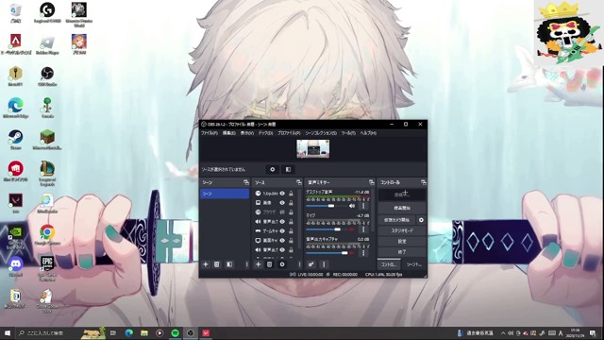Remove selected scene using the scenes trash icon
This screenshot has height=340, width=604.
217,264
